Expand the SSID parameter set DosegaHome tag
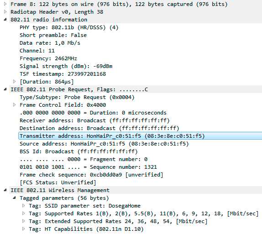 coord(24,206)
